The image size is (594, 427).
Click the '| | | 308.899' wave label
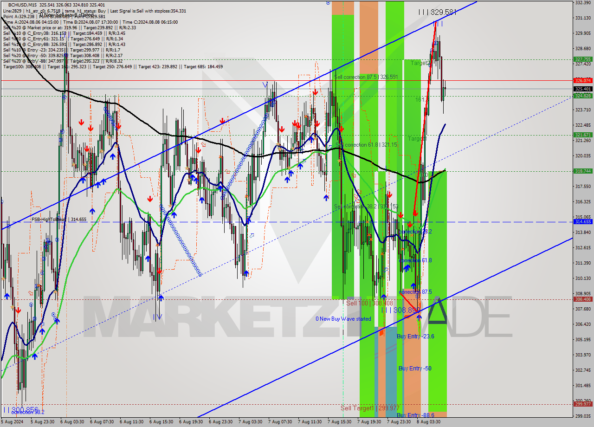(x=401, y=310)
